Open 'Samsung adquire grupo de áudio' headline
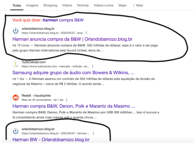This screenshot has height=144, width=195. [x=73, y=73]
